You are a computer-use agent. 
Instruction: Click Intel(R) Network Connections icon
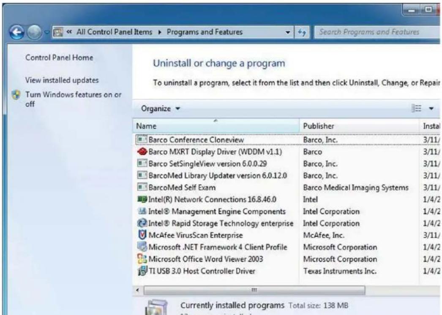[142, 199]
